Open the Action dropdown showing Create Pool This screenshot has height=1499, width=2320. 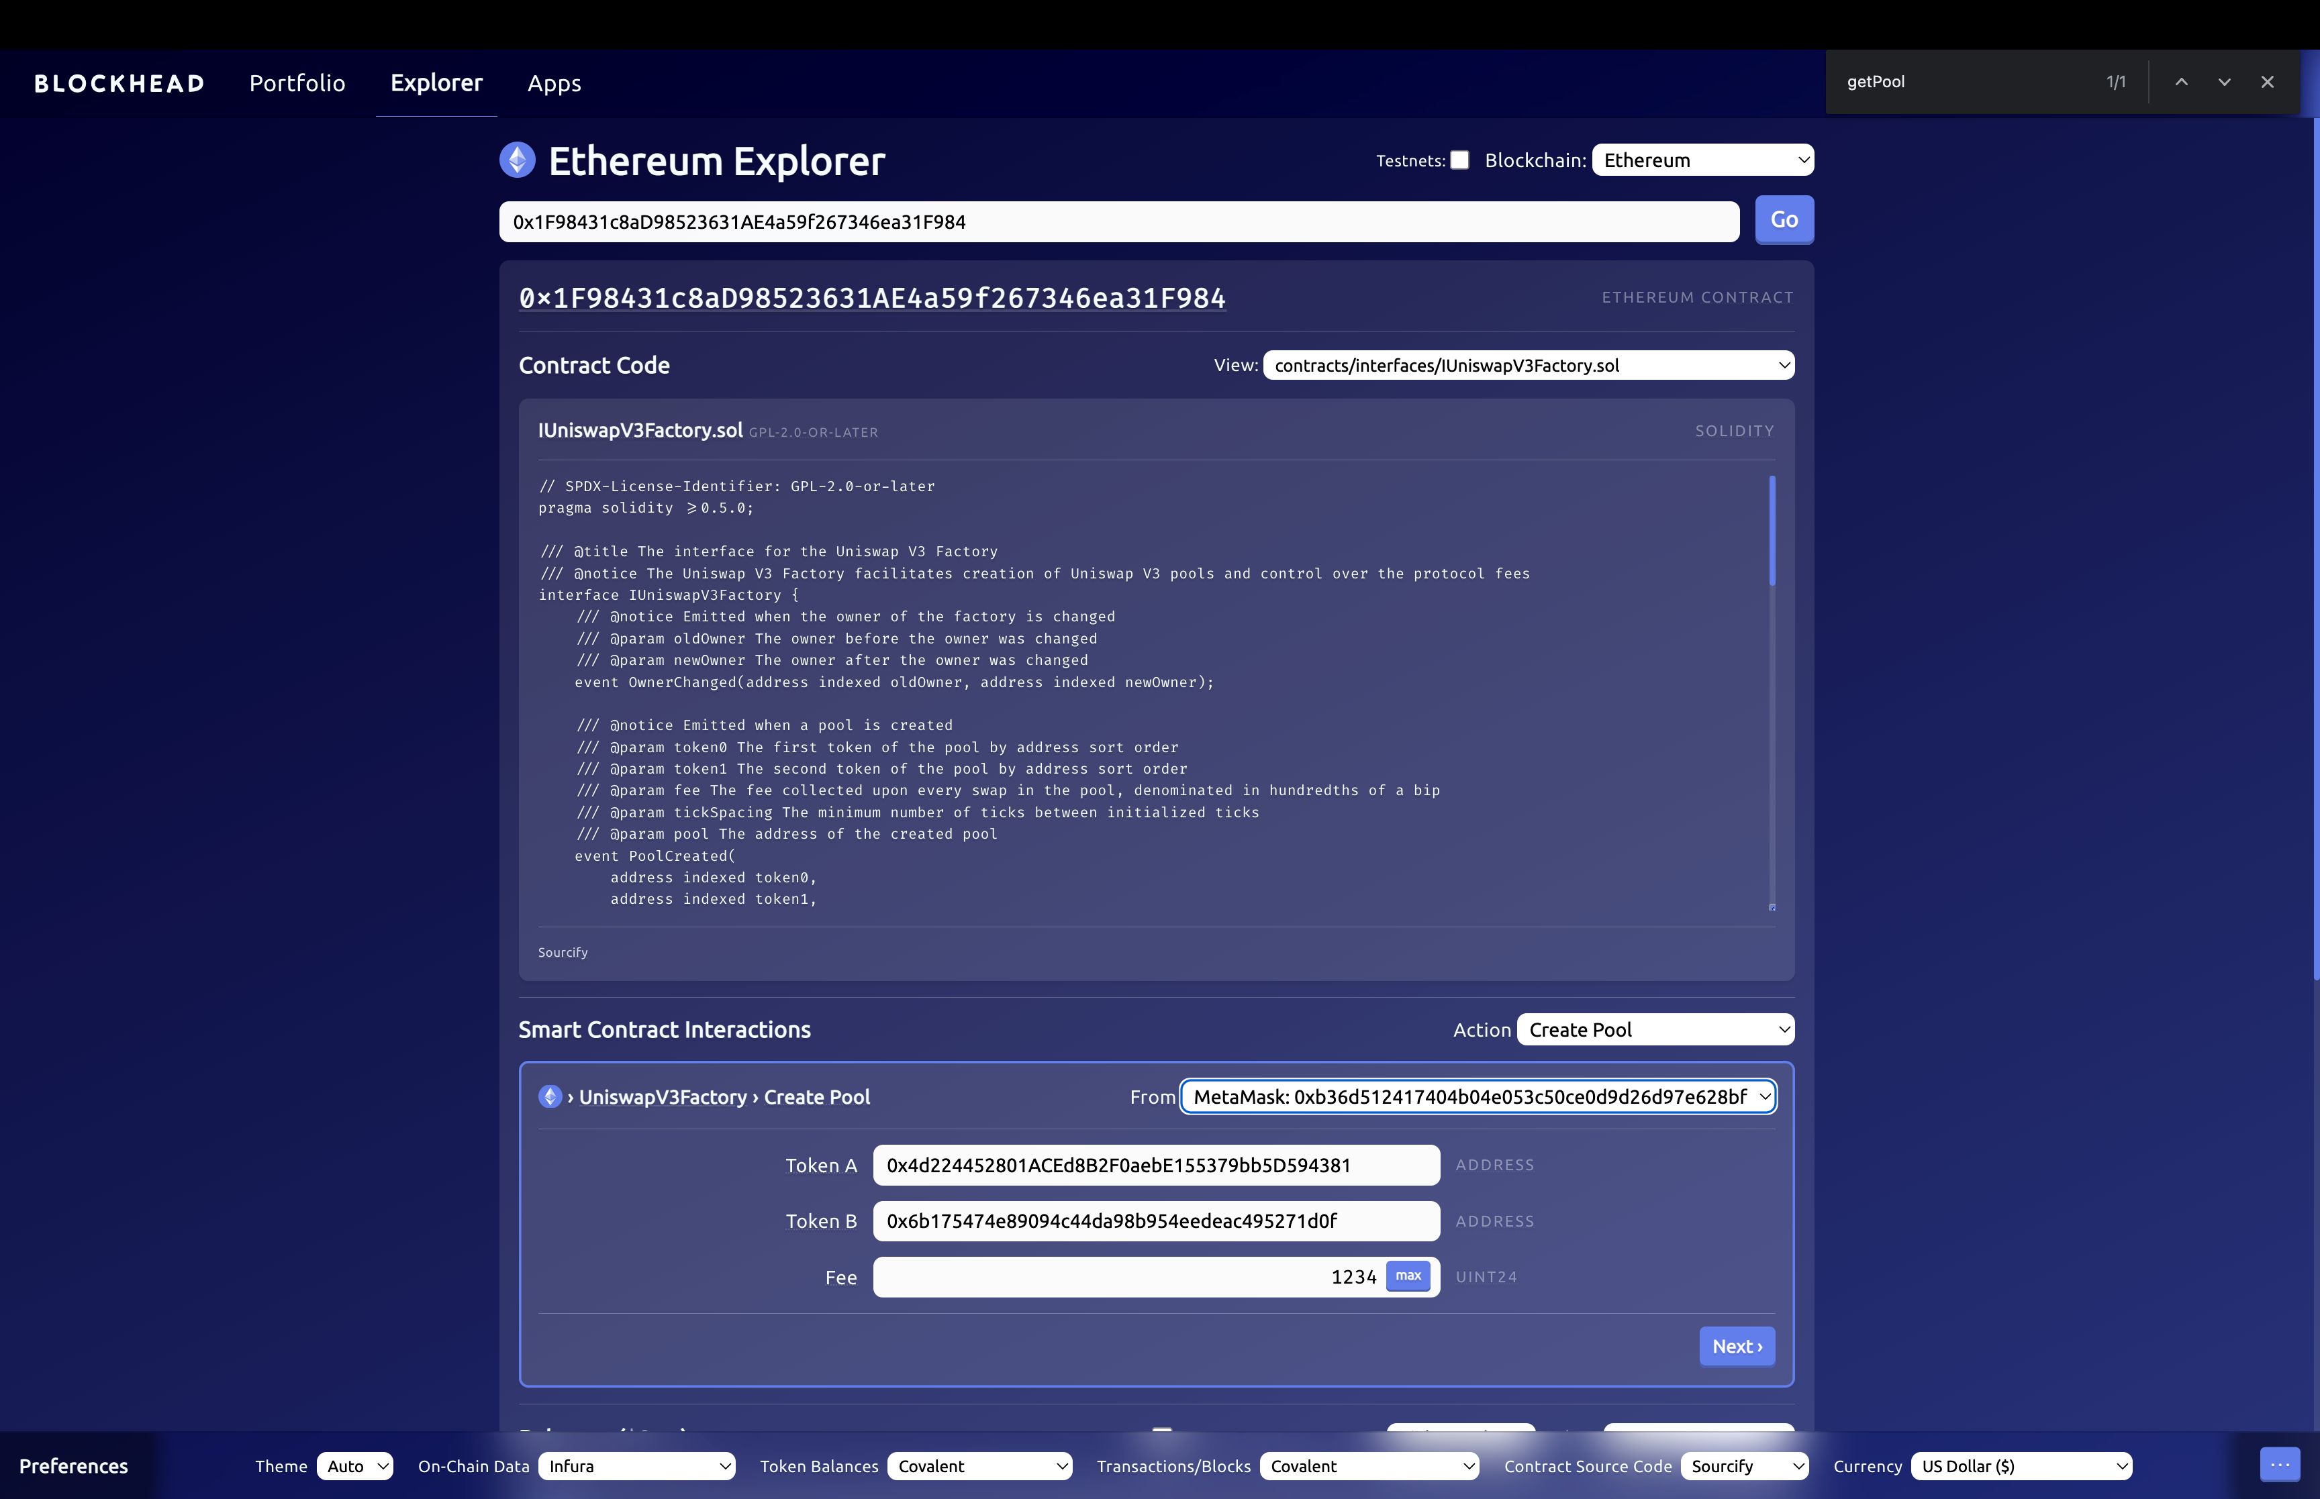(1655, 1030)
